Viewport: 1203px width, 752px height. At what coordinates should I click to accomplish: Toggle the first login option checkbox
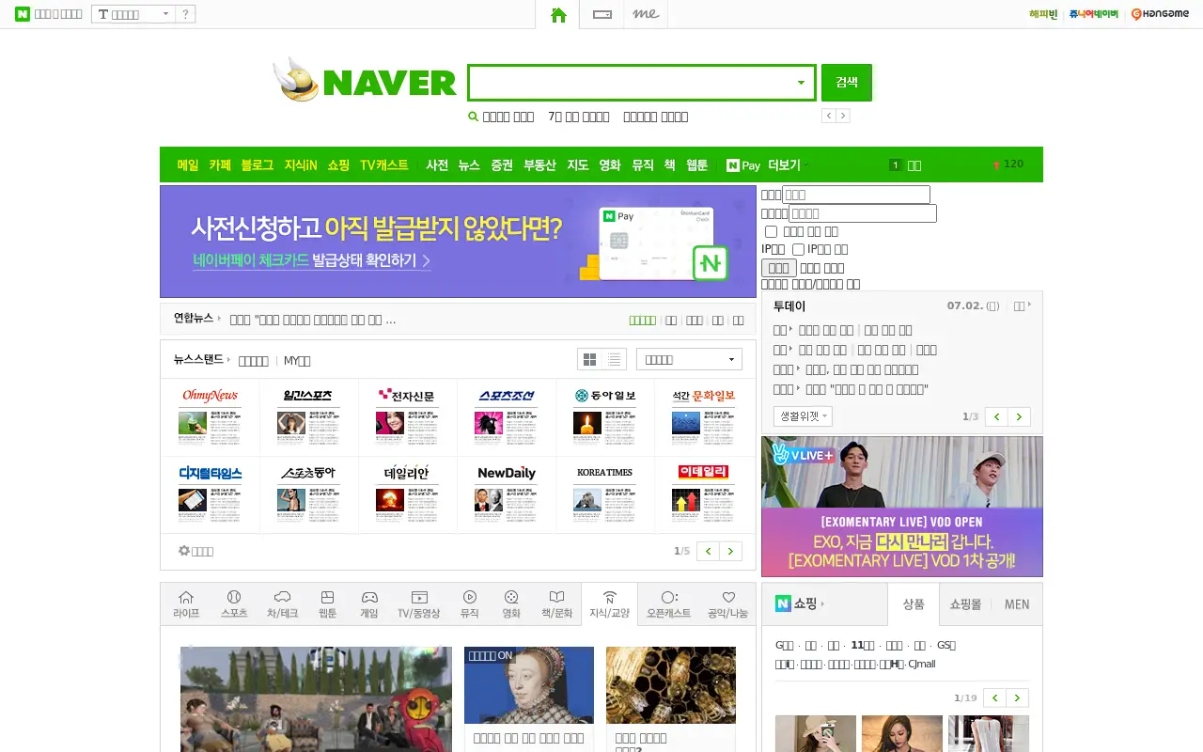coord(771,231)
